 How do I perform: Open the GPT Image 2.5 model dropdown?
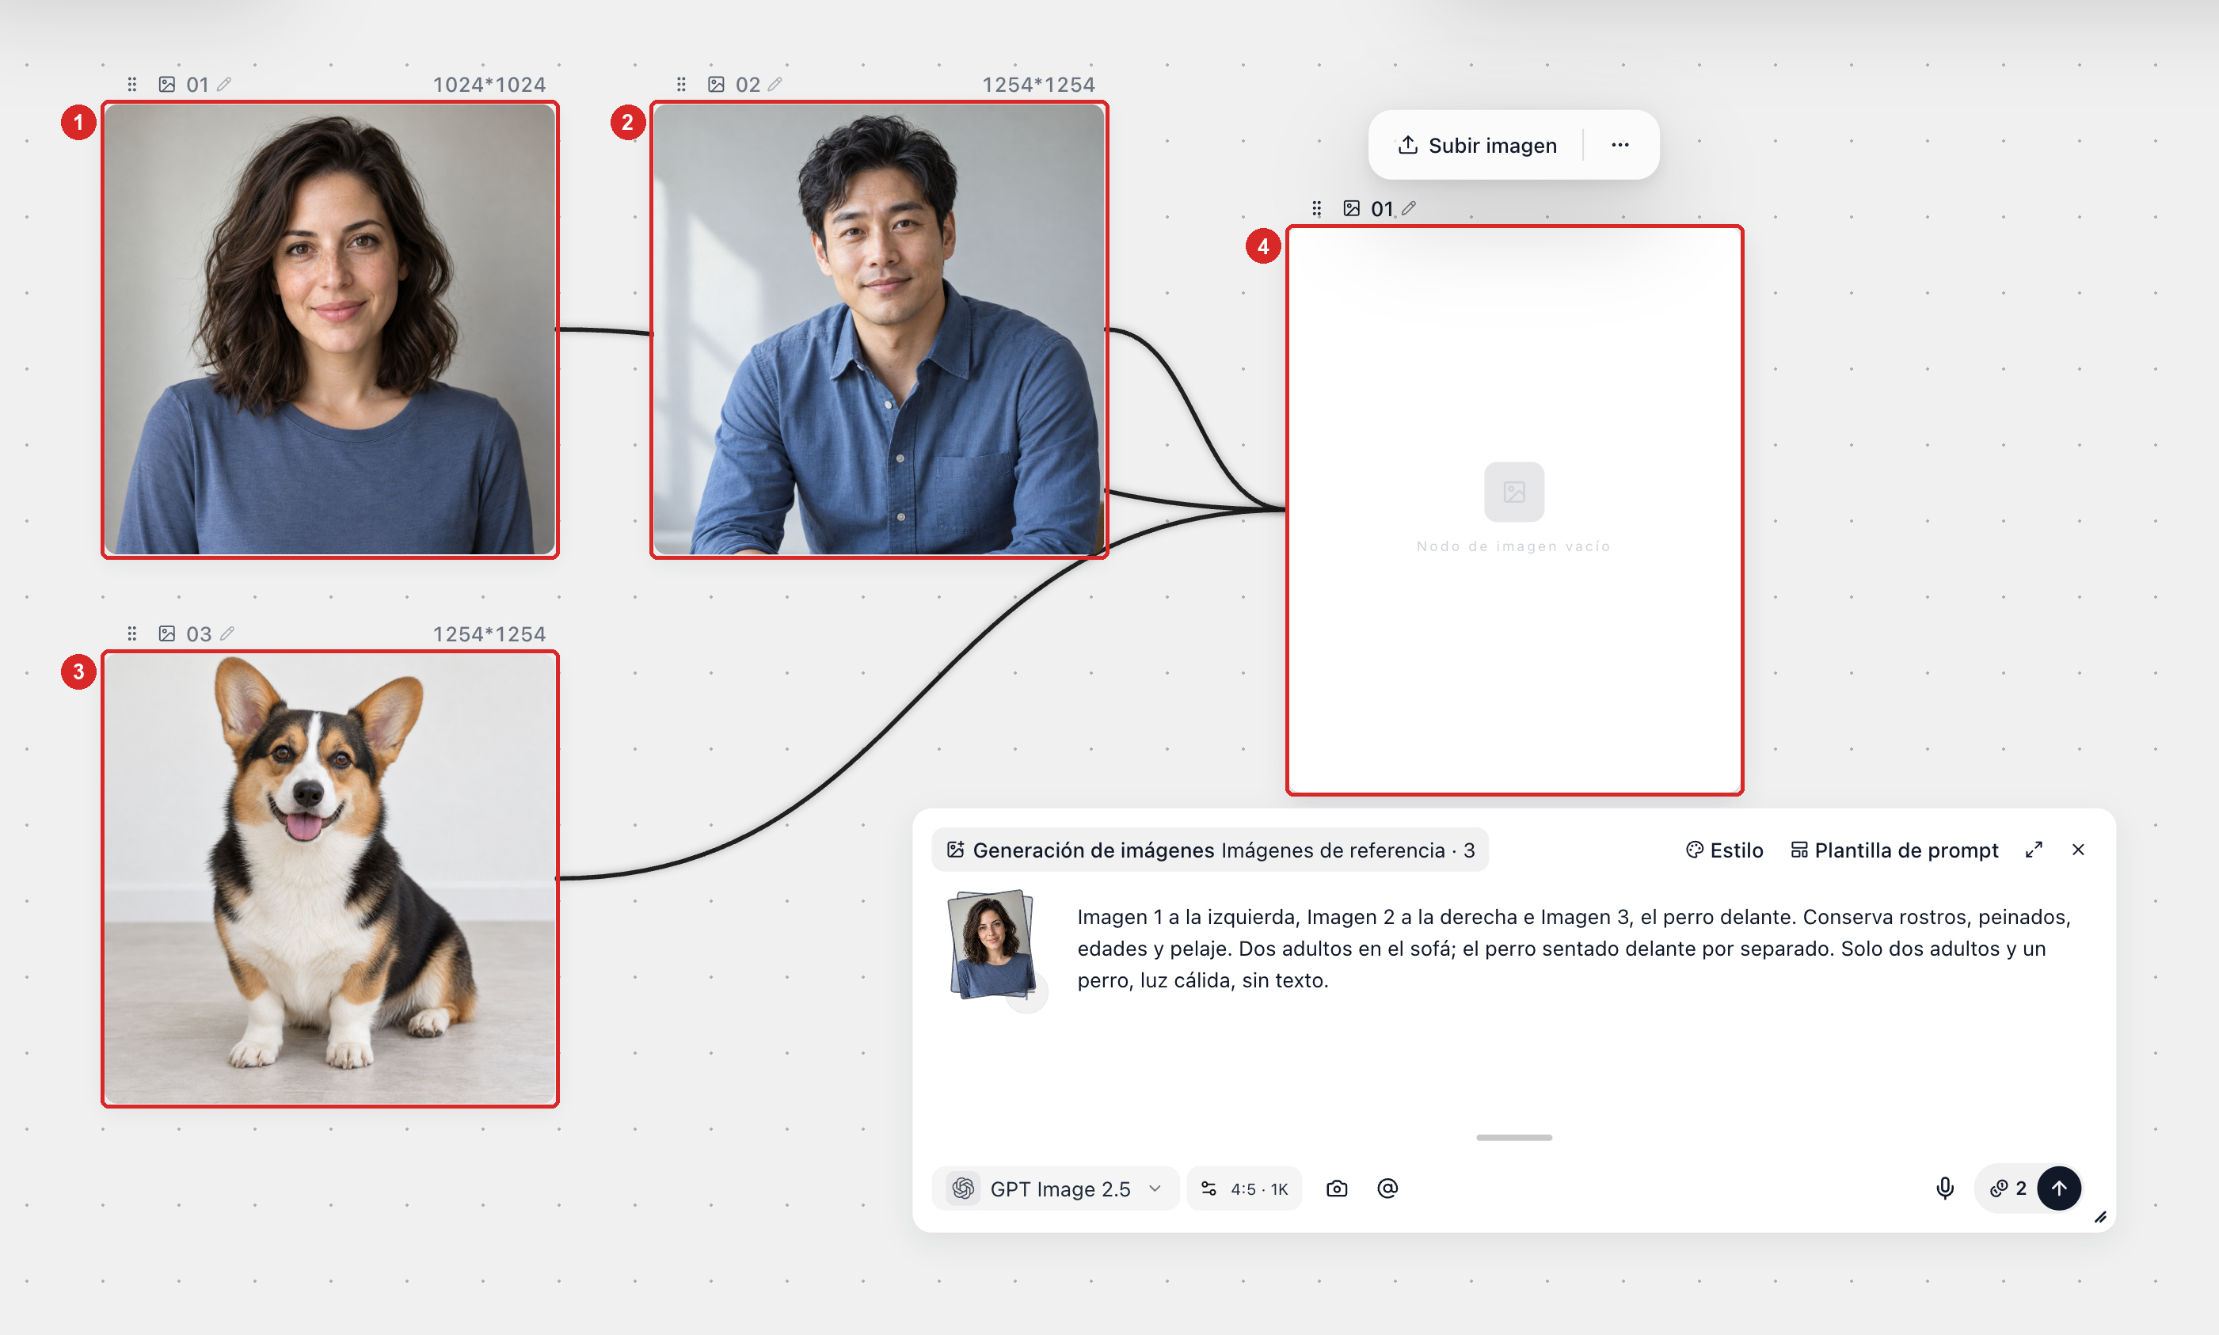[1056, 1189]
